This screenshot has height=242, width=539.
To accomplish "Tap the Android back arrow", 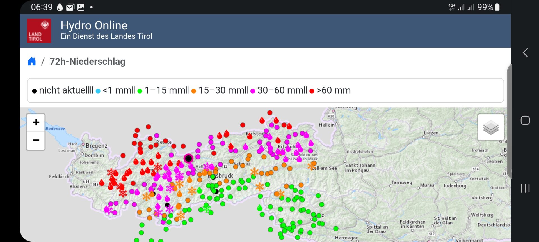I will pos(525,53).
